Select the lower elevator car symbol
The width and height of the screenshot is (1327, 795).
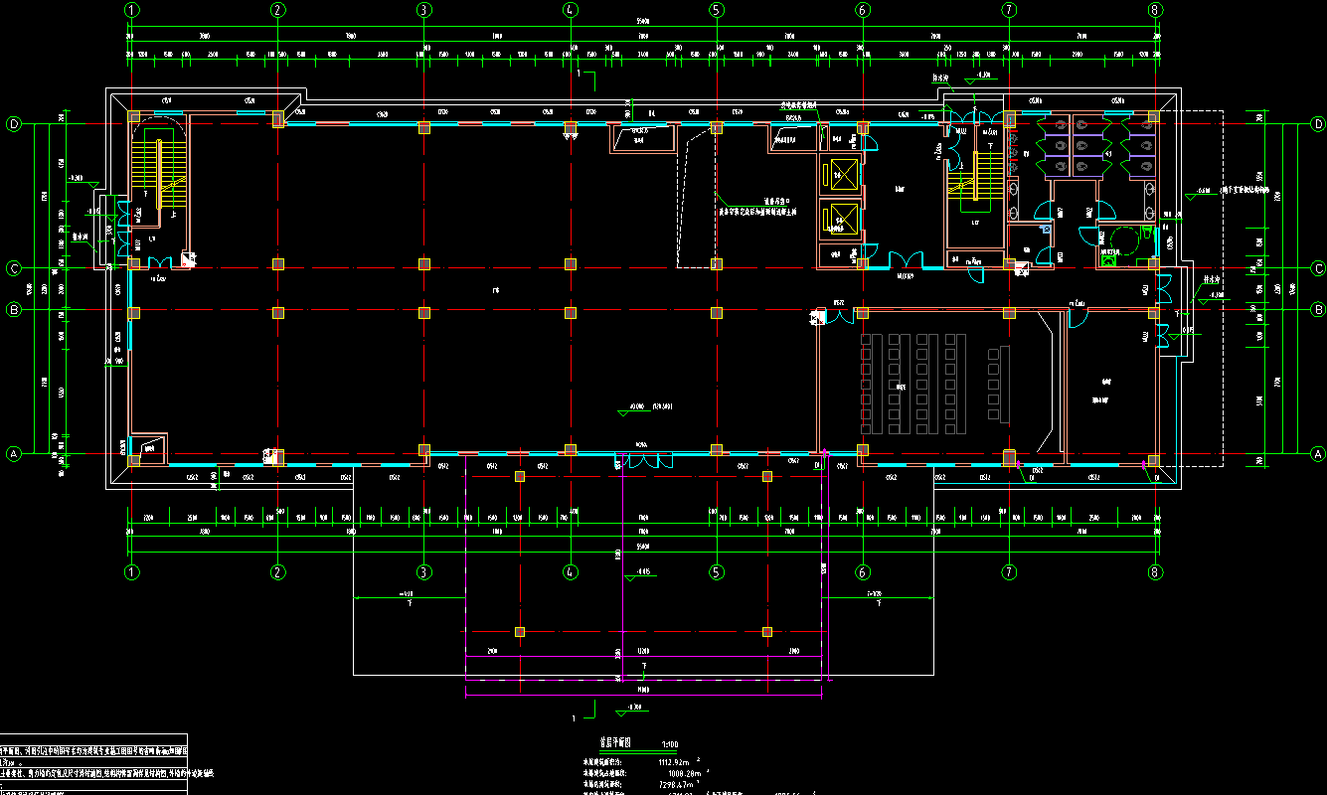[x=843, y=217]
